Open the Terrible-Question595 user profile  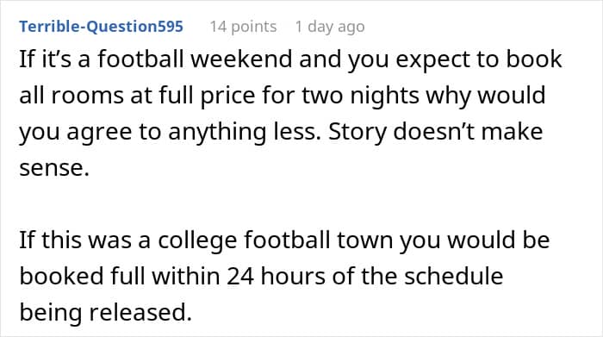(x=101, y=27)
